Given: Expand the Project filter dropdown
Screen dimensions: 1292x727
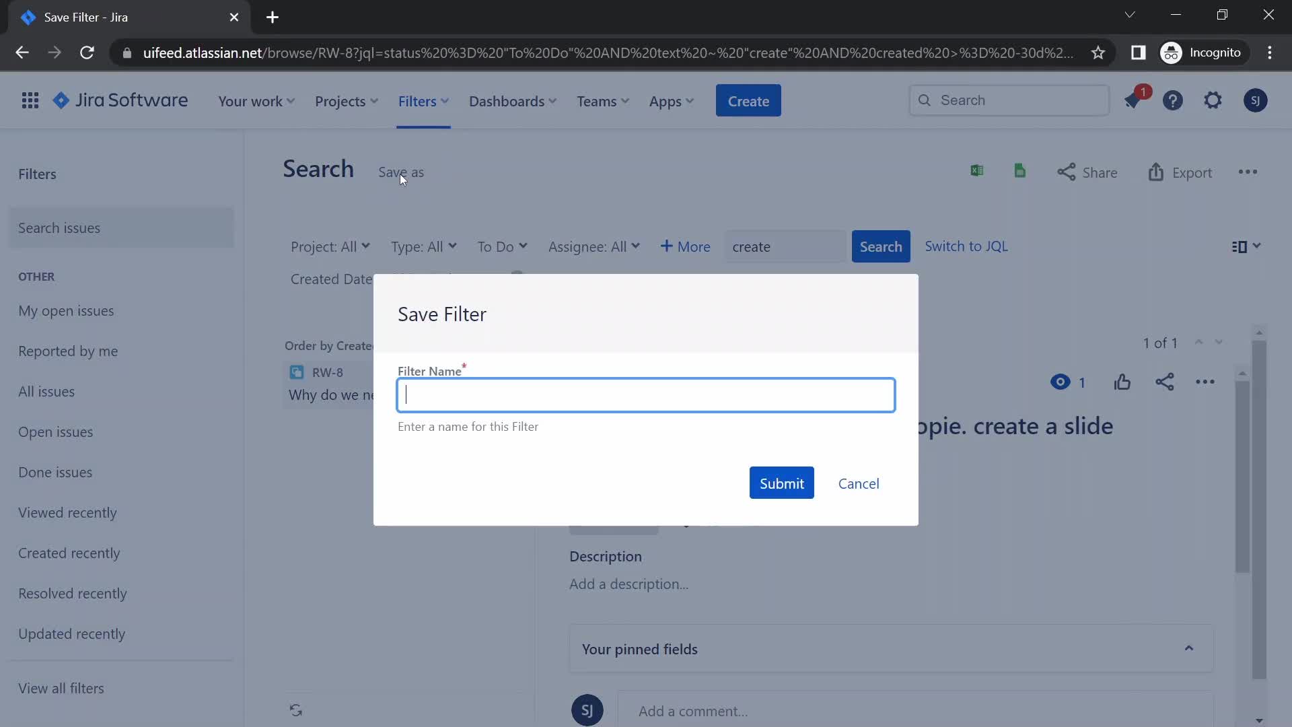Looking at the screenshot, I should click(x=328, y=246).
